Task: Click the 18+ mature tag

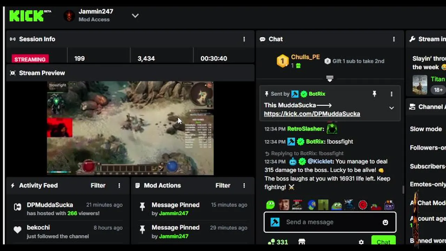Action: [438, 90]
